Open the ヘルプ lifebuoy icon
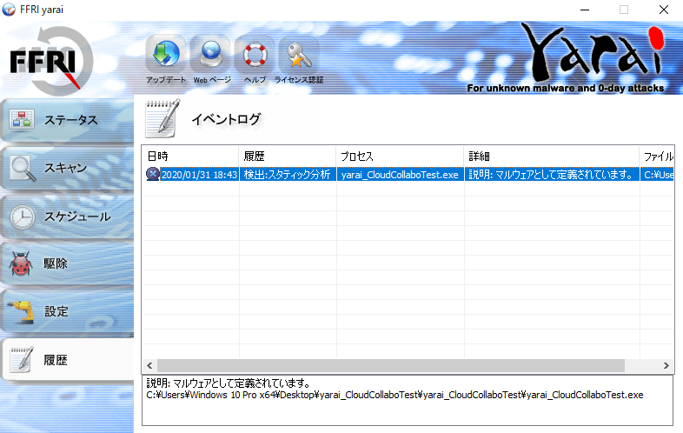Screen dimensions: 683x433 (255, 55)
